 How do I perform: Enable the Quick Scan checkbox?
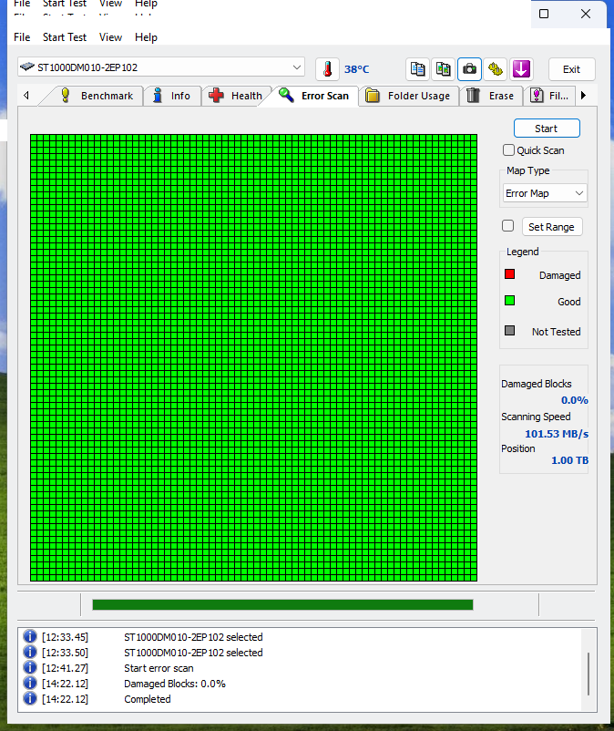coord(509,150)
